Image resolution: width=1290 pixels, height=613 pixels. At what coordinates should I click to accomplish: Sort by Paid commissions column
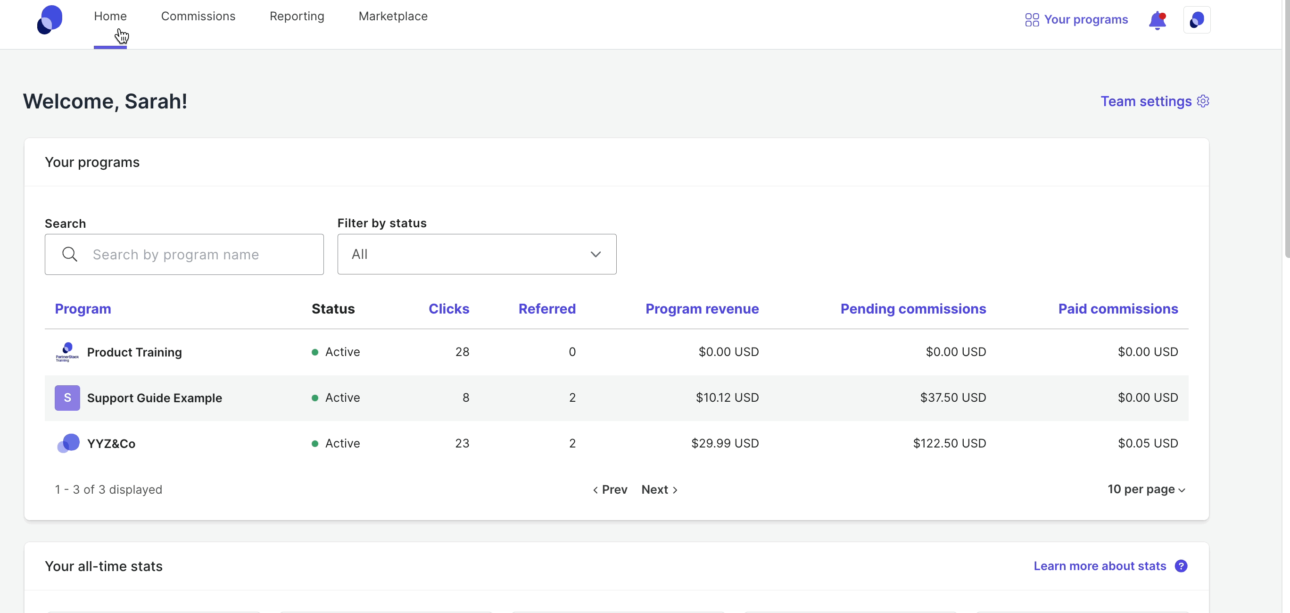coord(1118,308)
